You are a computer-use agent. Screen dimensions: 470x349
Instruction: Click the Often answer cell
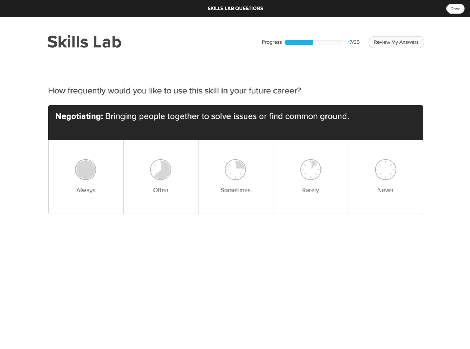(x=161, y=177)
